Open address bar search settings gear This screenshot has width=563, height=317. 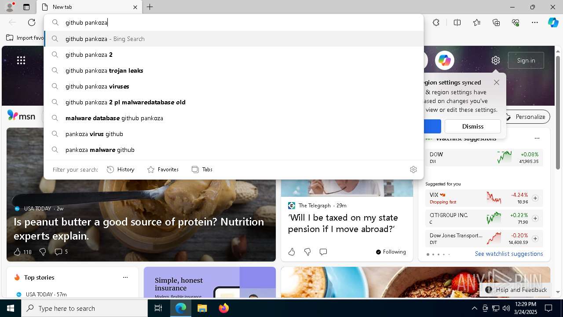tap(413, 170)
